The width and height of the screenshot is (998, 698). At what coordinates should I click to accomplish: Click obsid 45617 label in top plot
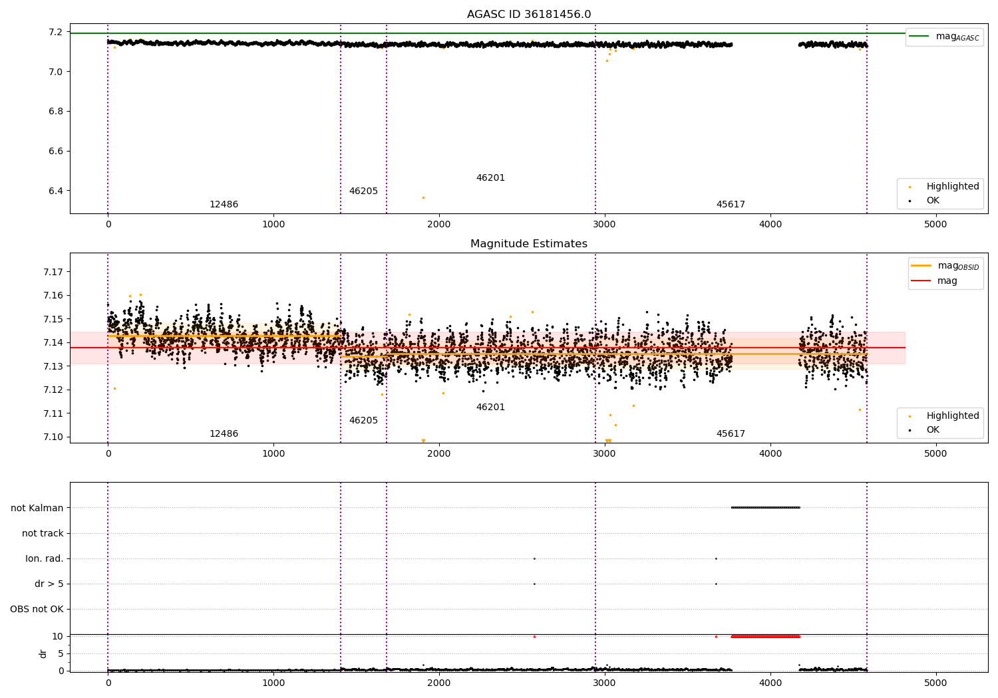[731, 205]
